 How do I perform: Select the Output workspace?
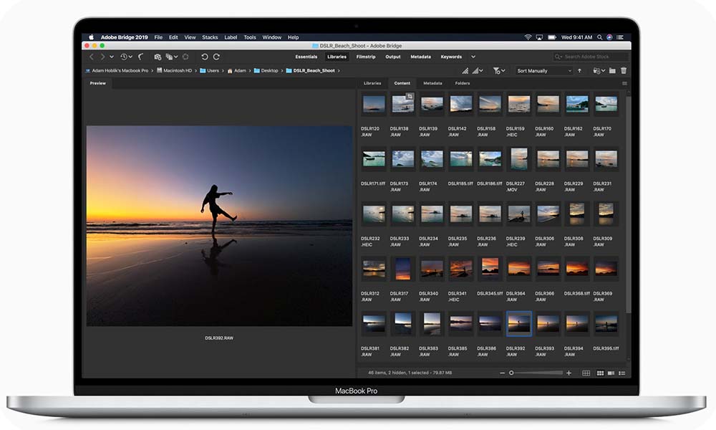coord(392,57)
